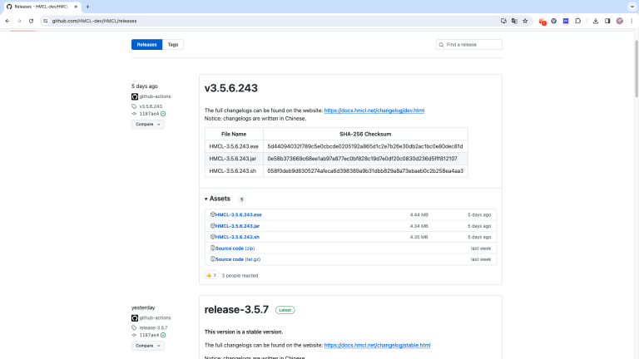639x359 pixels.
Task: Click the browser back arrow
Action: 7,20
